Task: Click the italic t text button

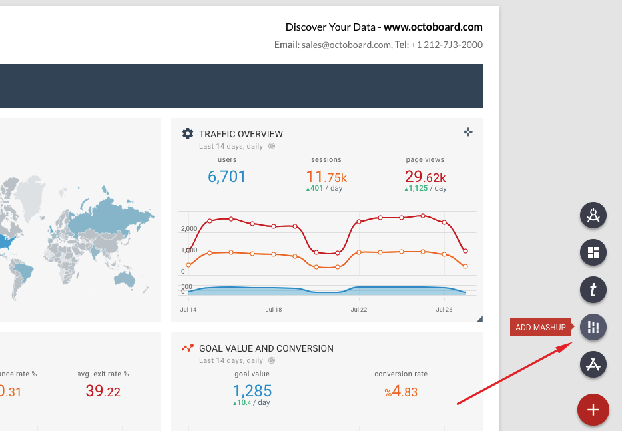Action: 593,290
